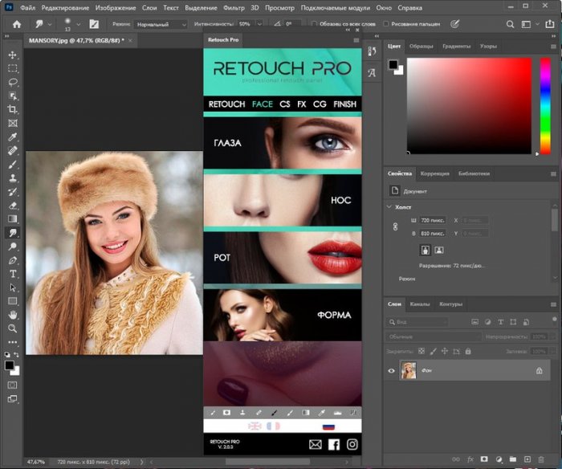Switch to the Каналы tab
This screenshot has height=469, width=562.
pos(420,304)
